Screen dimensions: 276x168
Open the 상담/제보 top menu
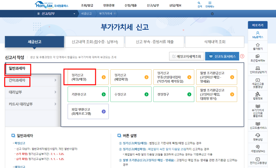point(175,5)
